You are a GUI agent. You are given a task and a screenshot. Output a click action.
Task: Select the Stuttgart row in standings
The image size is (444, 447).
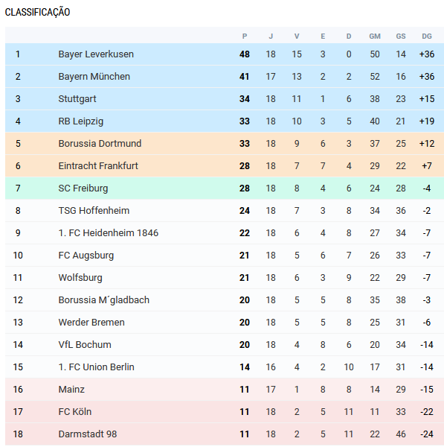tap(225, 98)
